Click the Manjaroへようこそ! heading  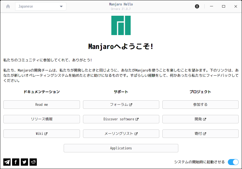(121, 46)
